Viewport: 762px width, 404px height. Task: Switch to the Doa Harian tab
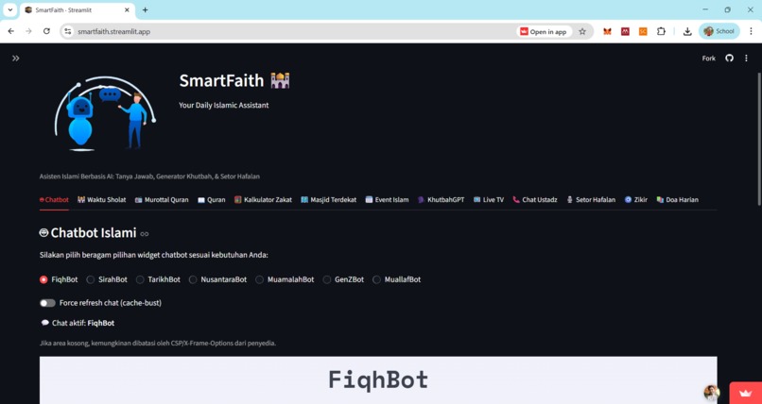pyautogui.click(x=678, y=200)
